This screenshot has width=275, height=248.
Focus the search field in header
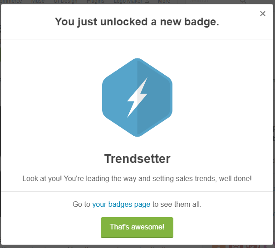209,2
